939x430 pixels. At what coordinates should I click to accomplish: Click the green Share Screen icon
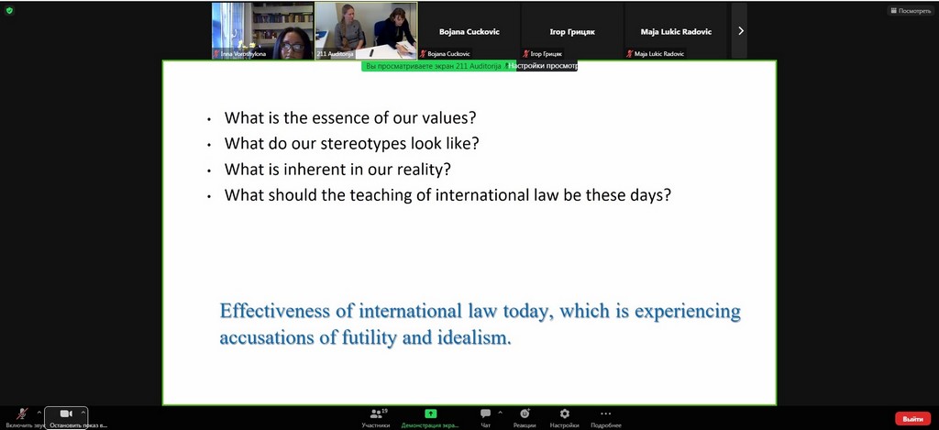pos(431,414)
